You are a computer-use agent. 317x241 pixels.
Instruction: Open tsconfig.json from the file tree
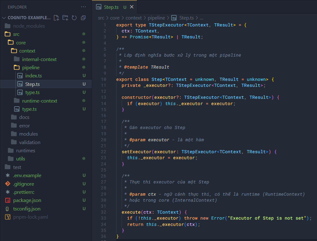pos(26,209)
